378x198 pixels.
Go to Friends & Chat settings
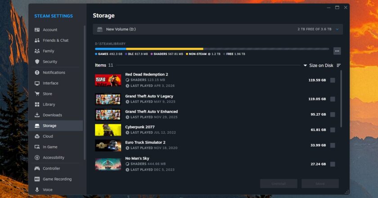(55, 40)
